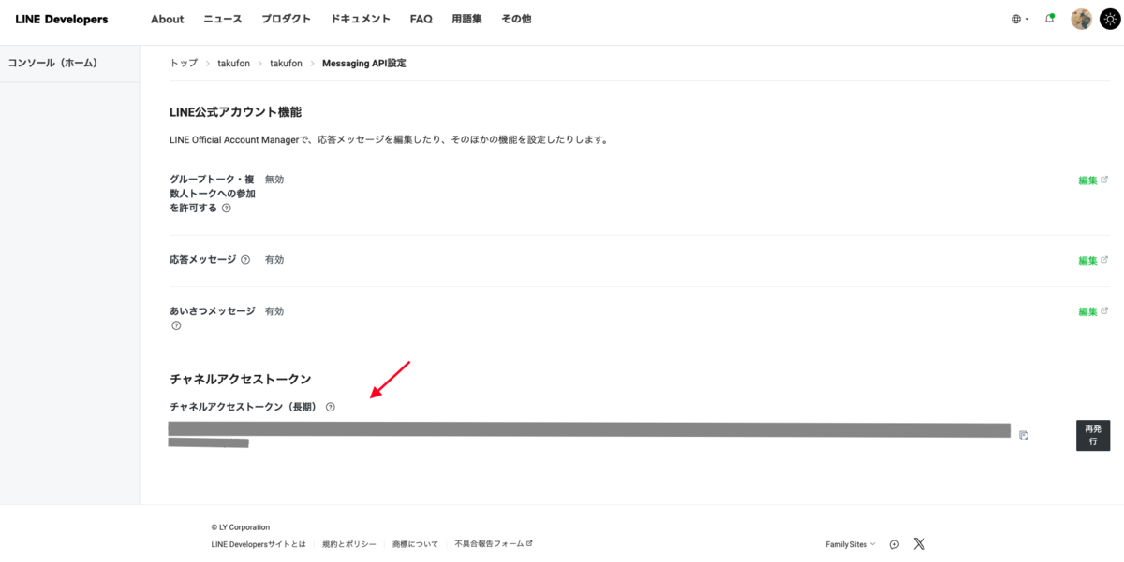Image resolution: width=1124 pixels, height=562 pixels.
Task: Click the 有効 status for あいさつメッセージ
Action: tap(274, 310)
